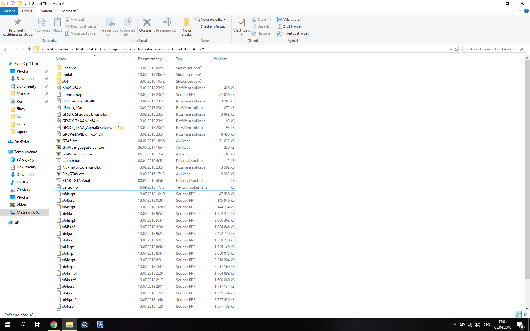Collapse the ribbon with the chevron

pyautogui.click(x=519, y=11)
